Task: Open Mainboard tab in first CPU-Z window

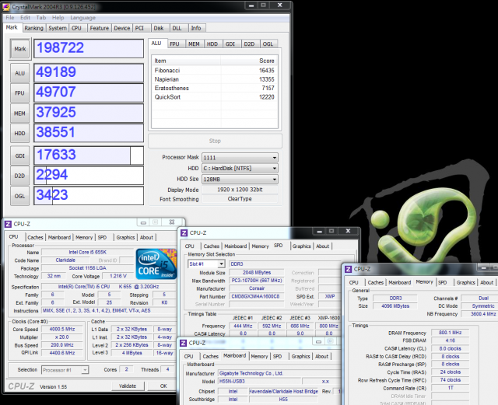Action: click(59, 237)
